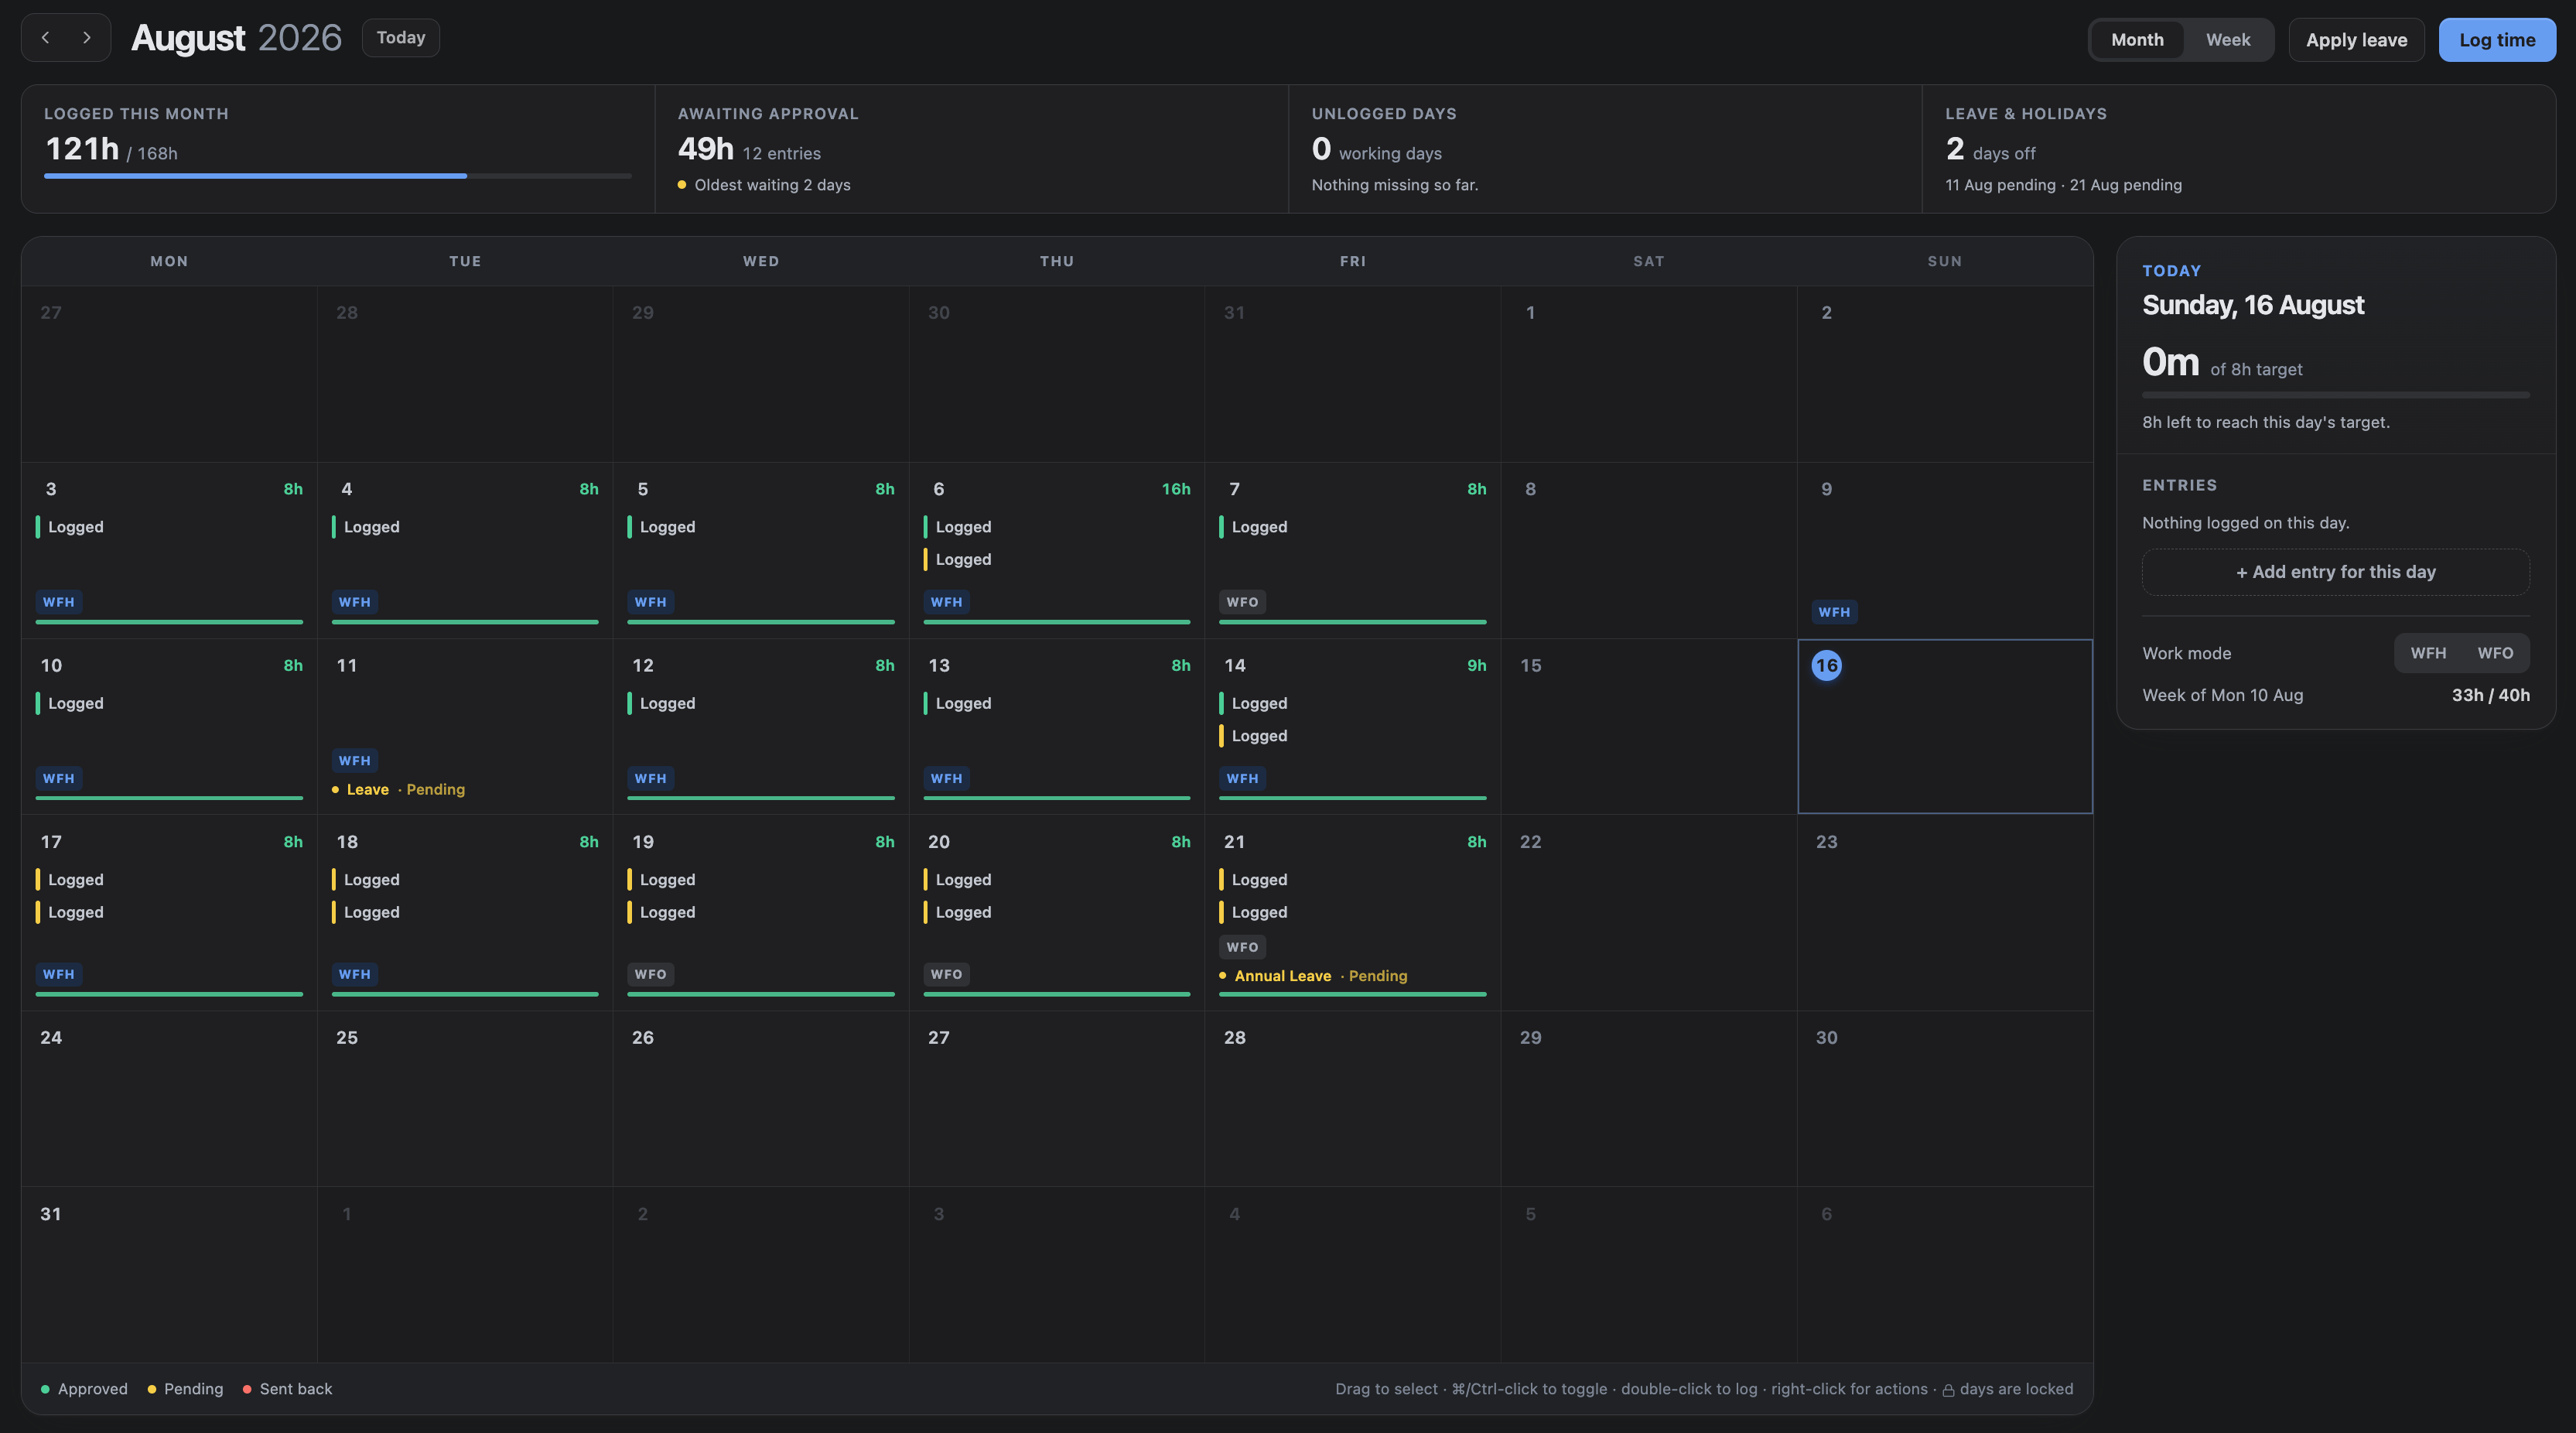The width and height of the screenshot is (2576, 1433).
Task: Open the pending Logged entry on 6 August
Action: tap(1057, 559)
